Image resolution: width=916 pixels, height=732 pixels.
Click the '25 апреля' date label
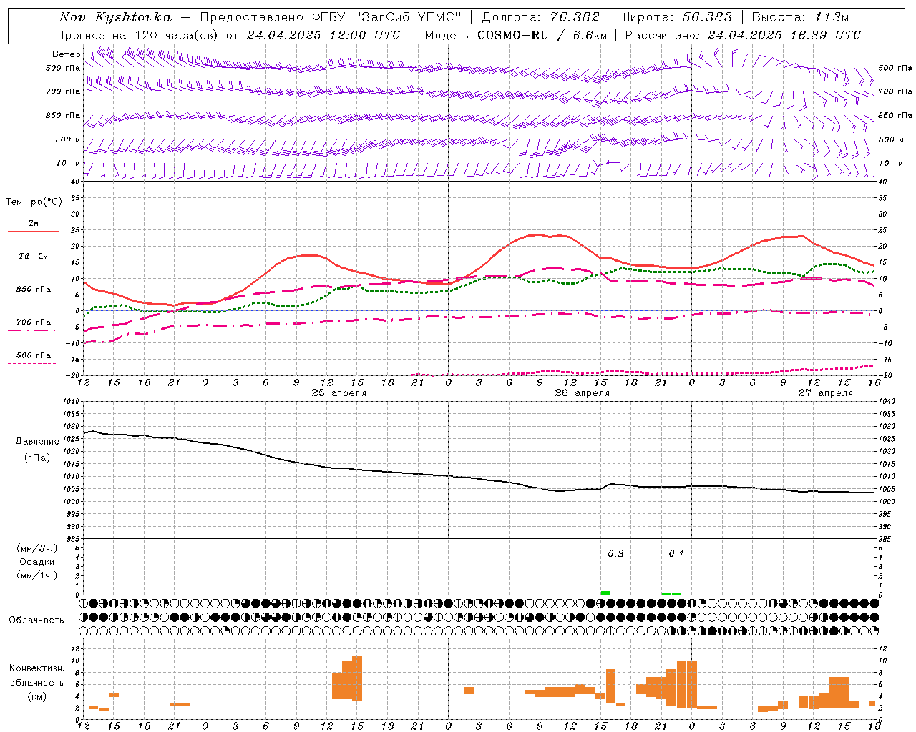(339, 393)
